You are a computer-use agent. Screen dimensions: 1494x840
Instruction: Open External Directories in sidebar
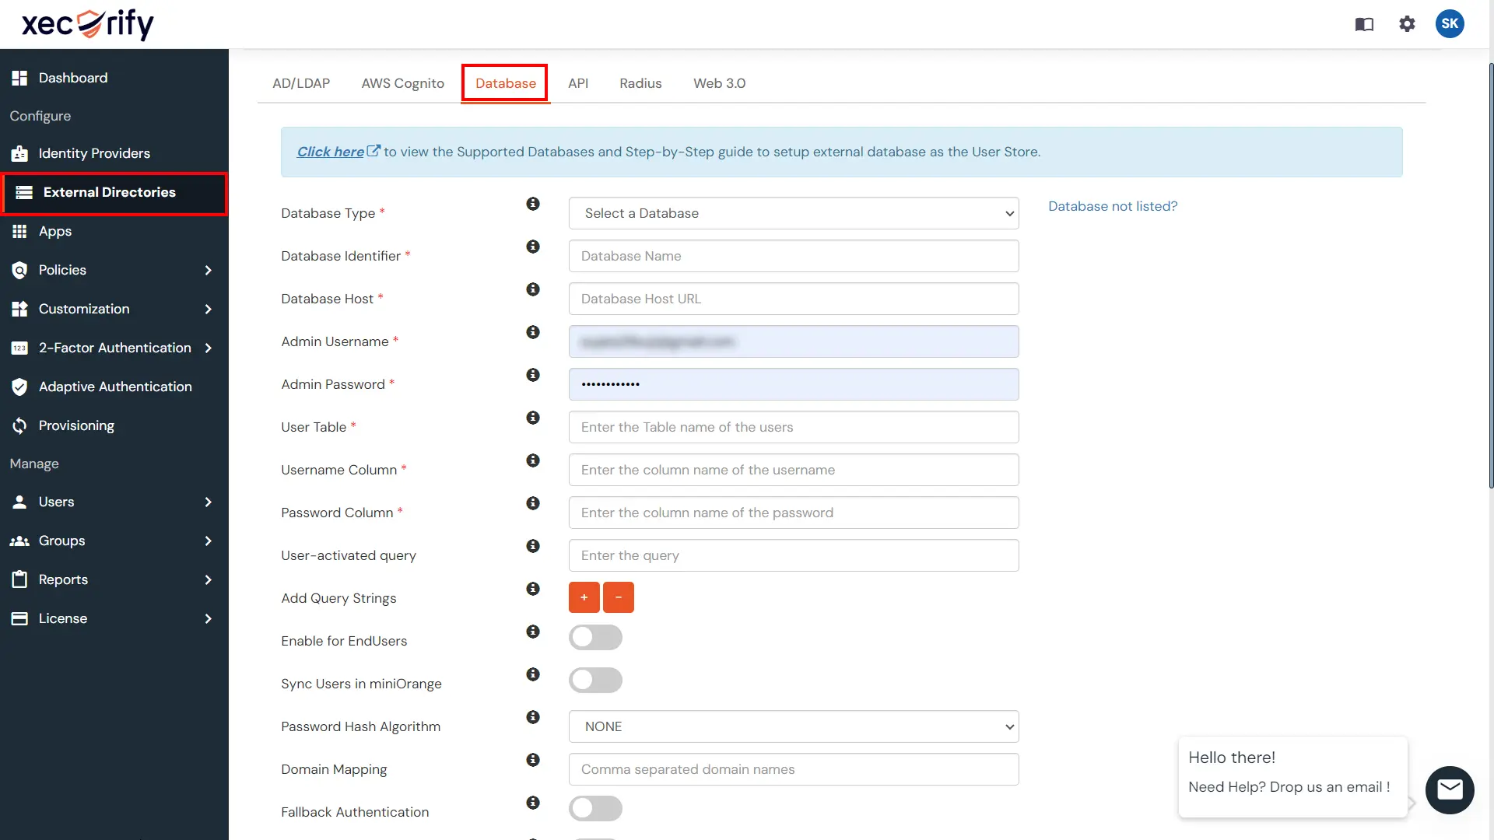114,192
